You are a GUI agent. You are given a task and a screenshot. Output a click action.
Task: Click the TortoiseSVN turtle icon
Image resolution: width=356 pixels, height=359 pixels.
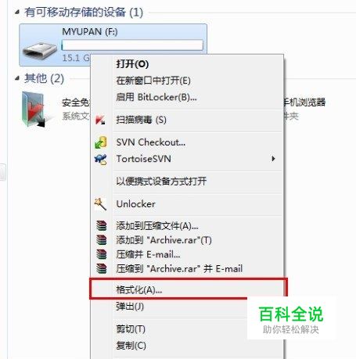click(101, 159)
